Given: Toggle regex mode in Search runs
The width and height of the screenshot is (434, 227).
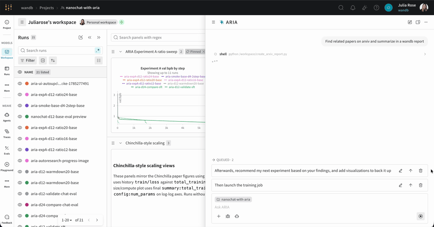Looking at the screenshot, I should click(98, 50).
